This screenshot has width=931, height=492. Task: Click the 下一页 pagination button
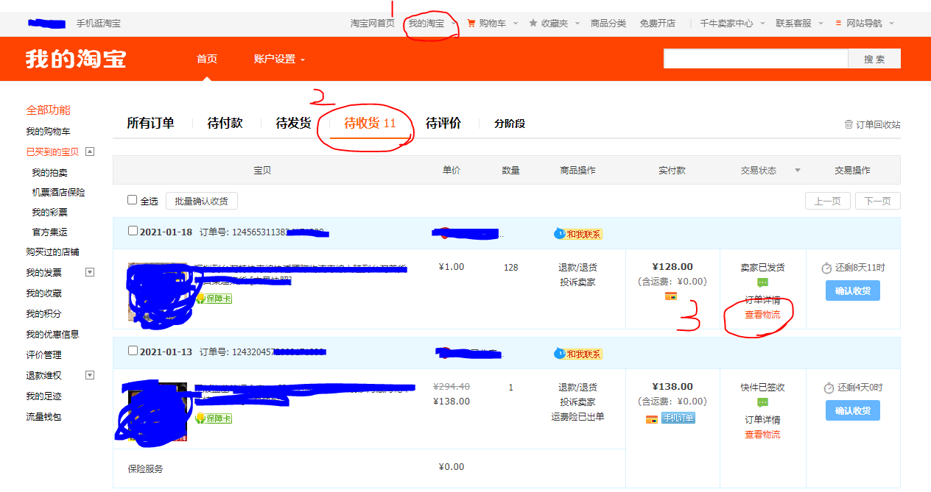878,201
